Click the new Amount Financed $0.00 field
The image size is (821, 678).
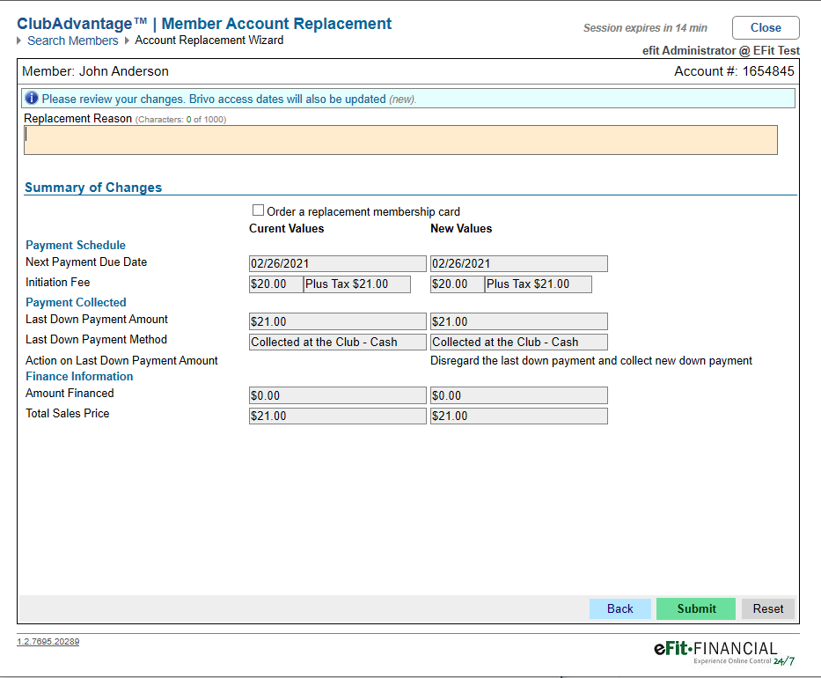point(519,395)
